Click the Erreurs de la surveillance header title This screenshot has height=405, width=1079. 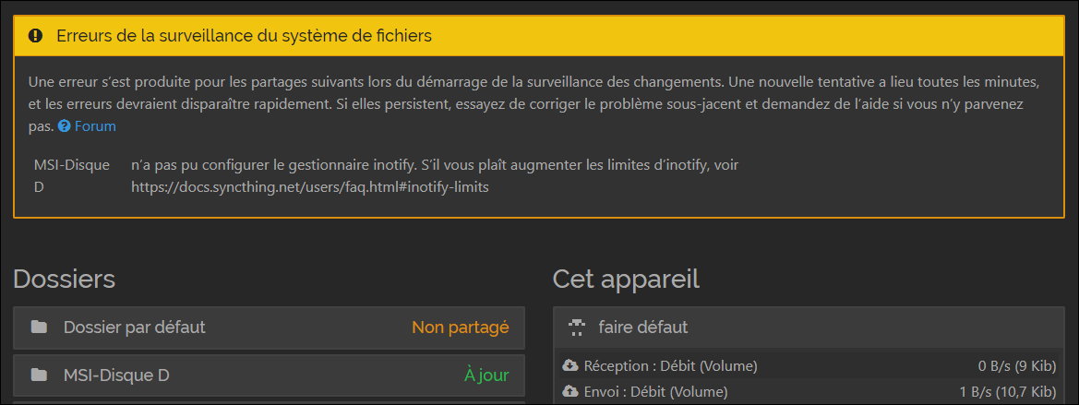point(245,36)
